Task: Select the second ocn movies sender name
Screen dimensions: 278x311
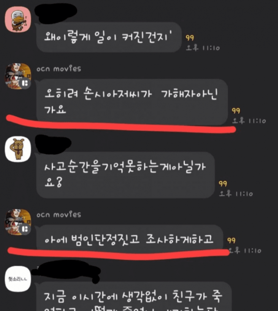Action: pos(59,215)
